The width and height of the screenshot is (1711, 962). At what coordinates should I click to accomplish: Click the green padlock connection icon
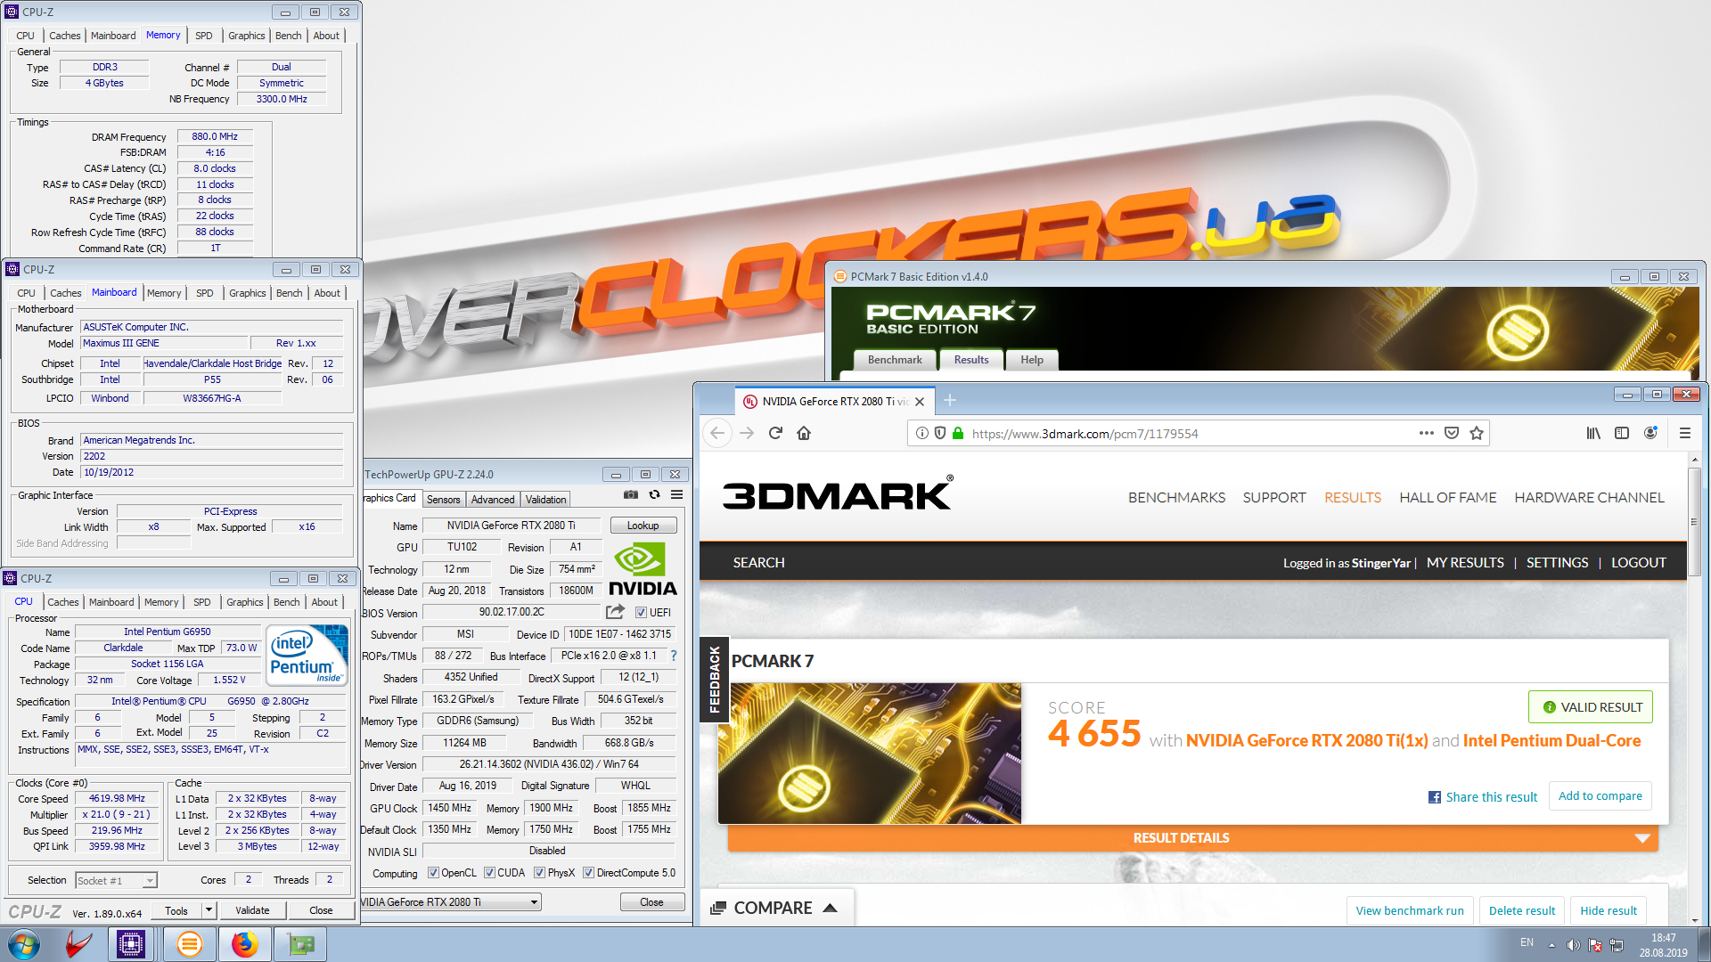[958, 434]
